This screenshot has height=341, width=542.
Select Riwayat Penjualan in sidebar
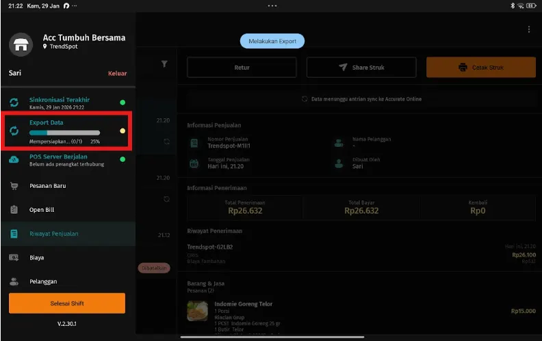click(x=53, y=234)
